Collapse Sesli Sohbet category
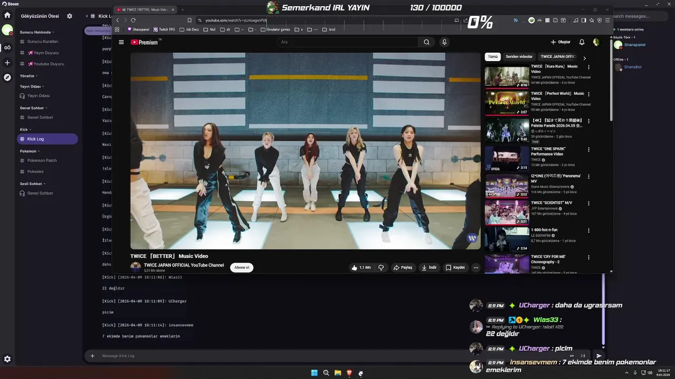Screen dimensions: 675x379 (33, 184)
